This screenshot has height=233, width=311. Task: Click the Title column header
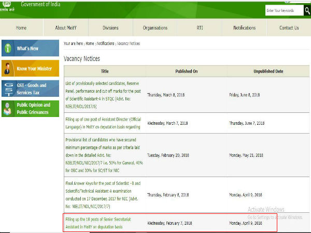coord(105,71)
